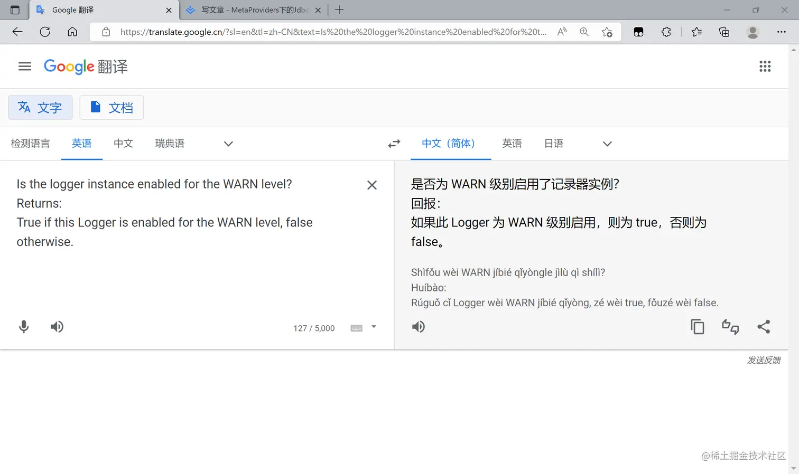
Task: Expand more source languages list
Action: (228, 144)
